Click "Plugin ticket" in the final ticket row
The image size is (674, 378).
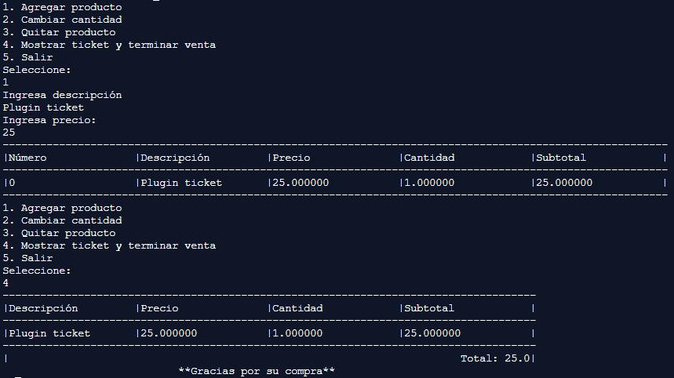(49, 333)
